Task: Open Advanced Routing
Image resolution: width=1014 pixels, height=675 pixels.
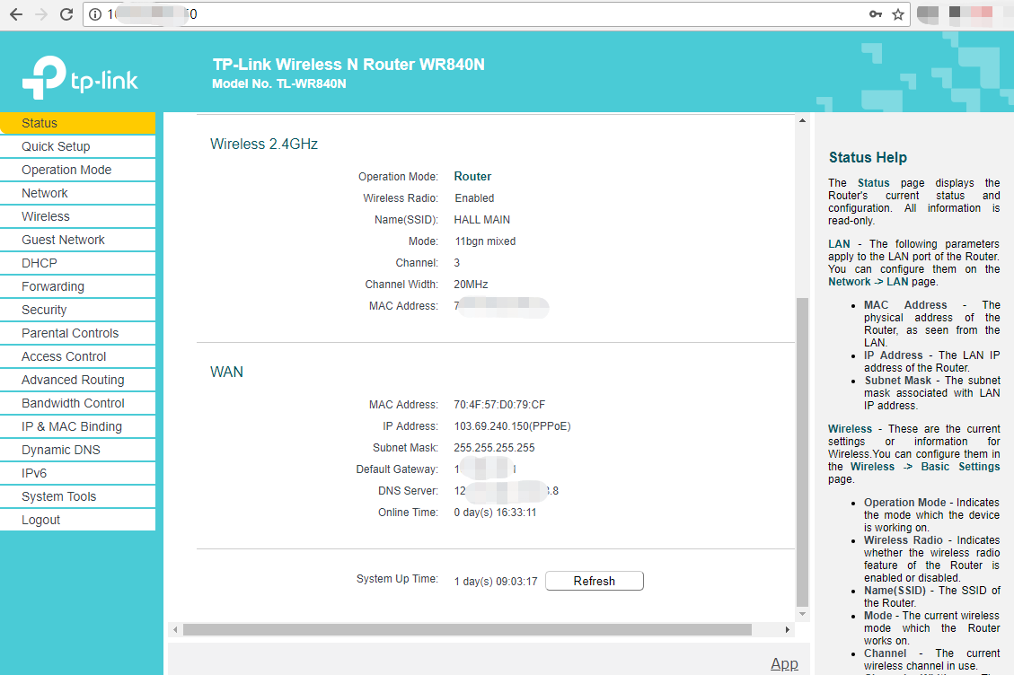Action: [x=77, y=380]
